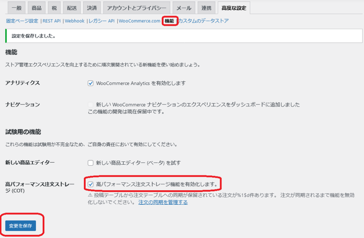Open the 一般 settings tab

coord(16,8)
